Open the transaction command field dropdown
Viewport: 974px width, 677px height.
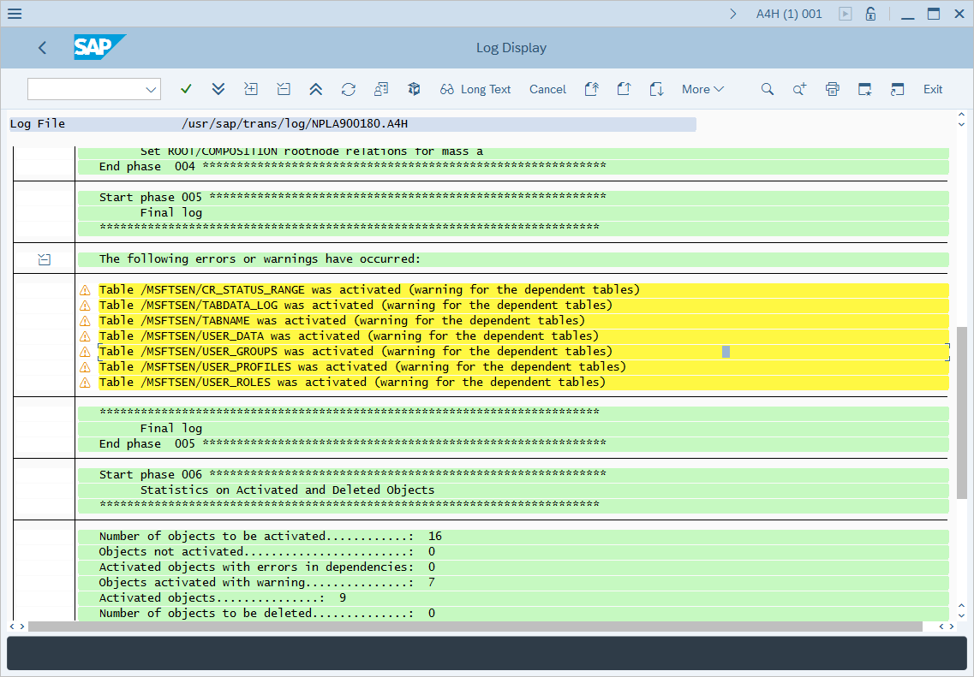152,89
